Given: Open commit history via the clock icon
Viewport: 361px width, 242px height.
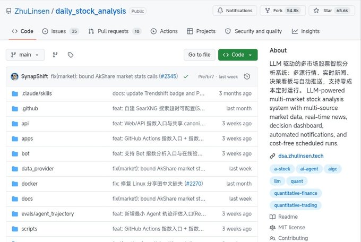Looking at the screenshot, I should (x=247, y=76).
